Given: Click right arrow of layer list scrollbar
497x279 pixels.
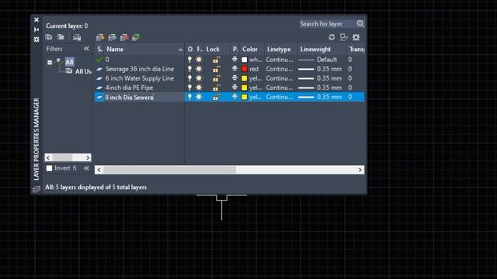Looking at the screenshot, I should (x=360, y=170).
